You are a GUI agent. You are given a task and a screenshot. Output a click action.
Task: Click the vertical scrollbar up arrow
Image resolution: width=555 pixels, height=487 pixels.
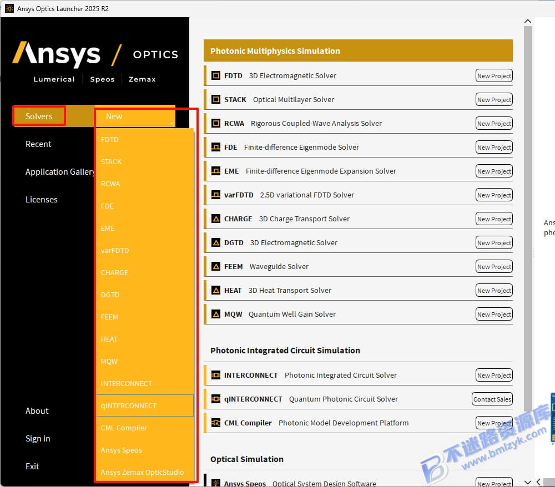coord(528,21)
